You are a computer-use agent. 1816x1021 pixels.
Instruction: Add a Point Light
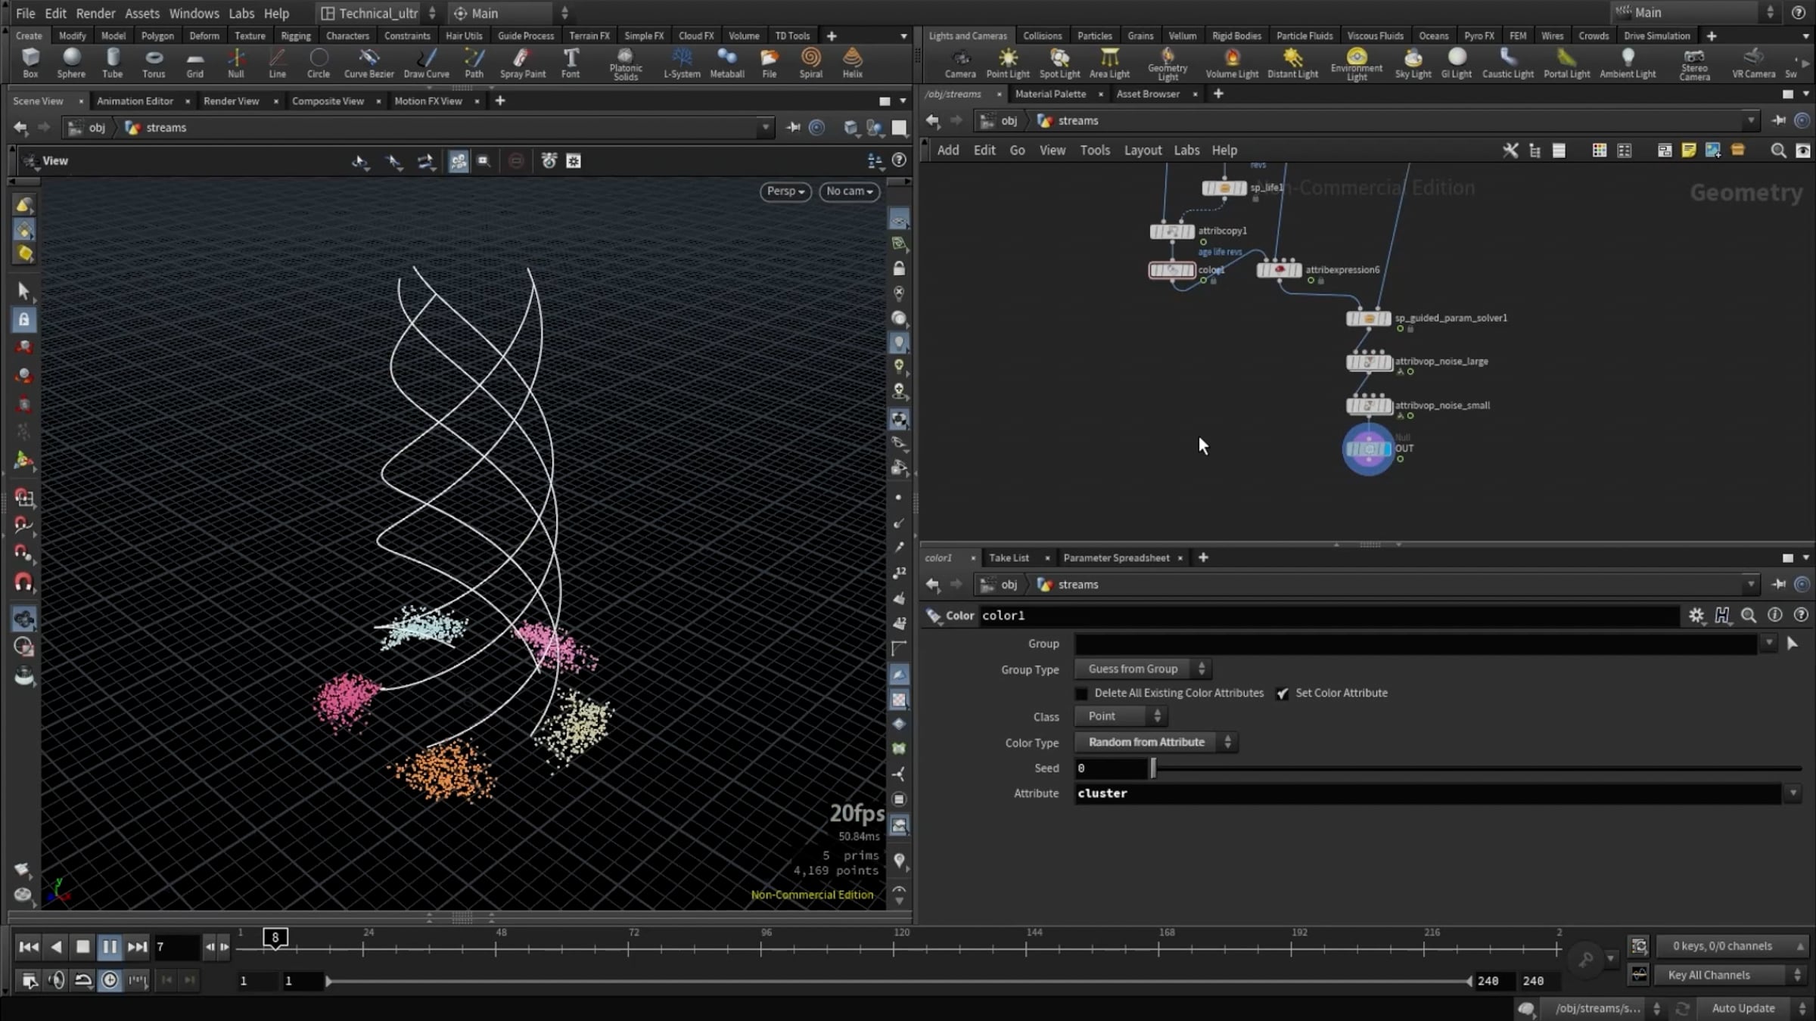coord(1008,64)
